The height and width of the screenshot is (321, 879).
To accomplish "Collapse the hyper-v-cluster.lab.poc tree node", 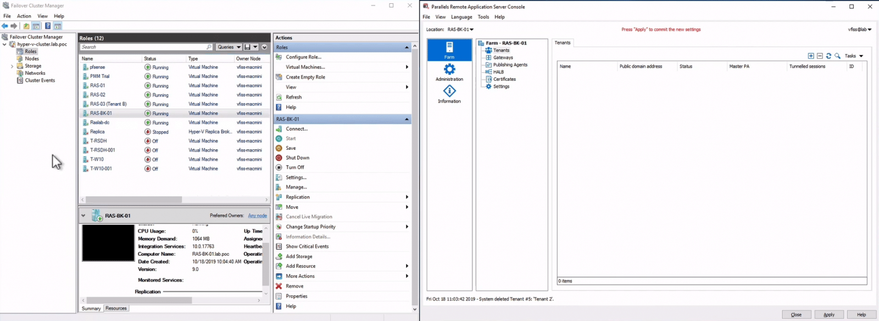I will coord(4,44).
